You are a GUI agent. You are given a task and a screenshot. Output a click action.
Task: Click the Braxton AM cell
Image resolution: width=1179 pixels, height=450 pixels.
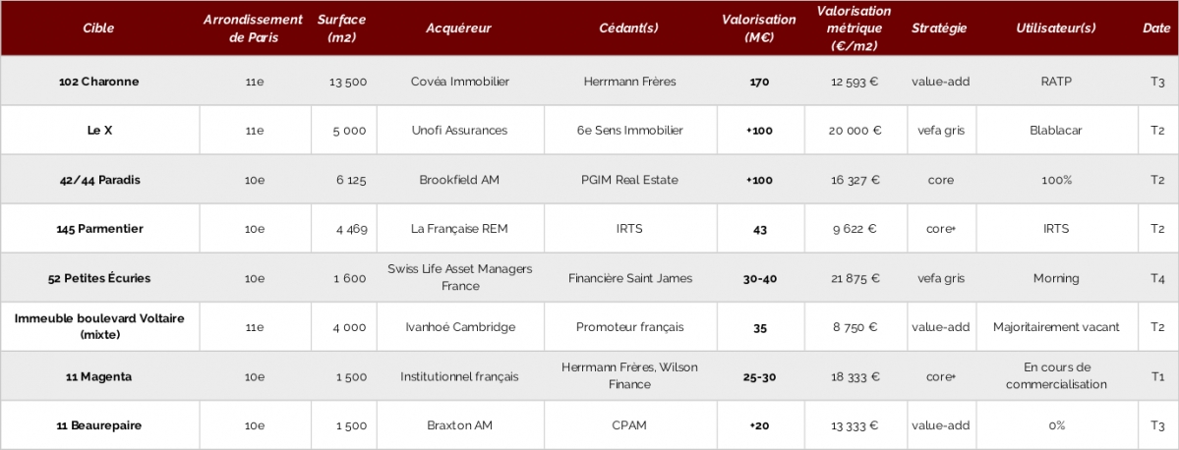coord(460,425)
